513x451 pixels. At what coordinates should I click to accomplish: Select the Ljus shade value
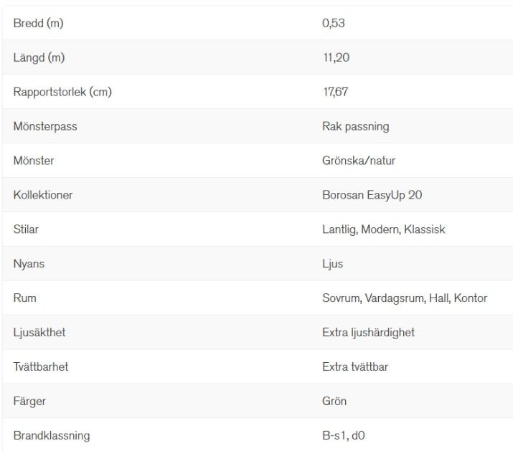332,264
